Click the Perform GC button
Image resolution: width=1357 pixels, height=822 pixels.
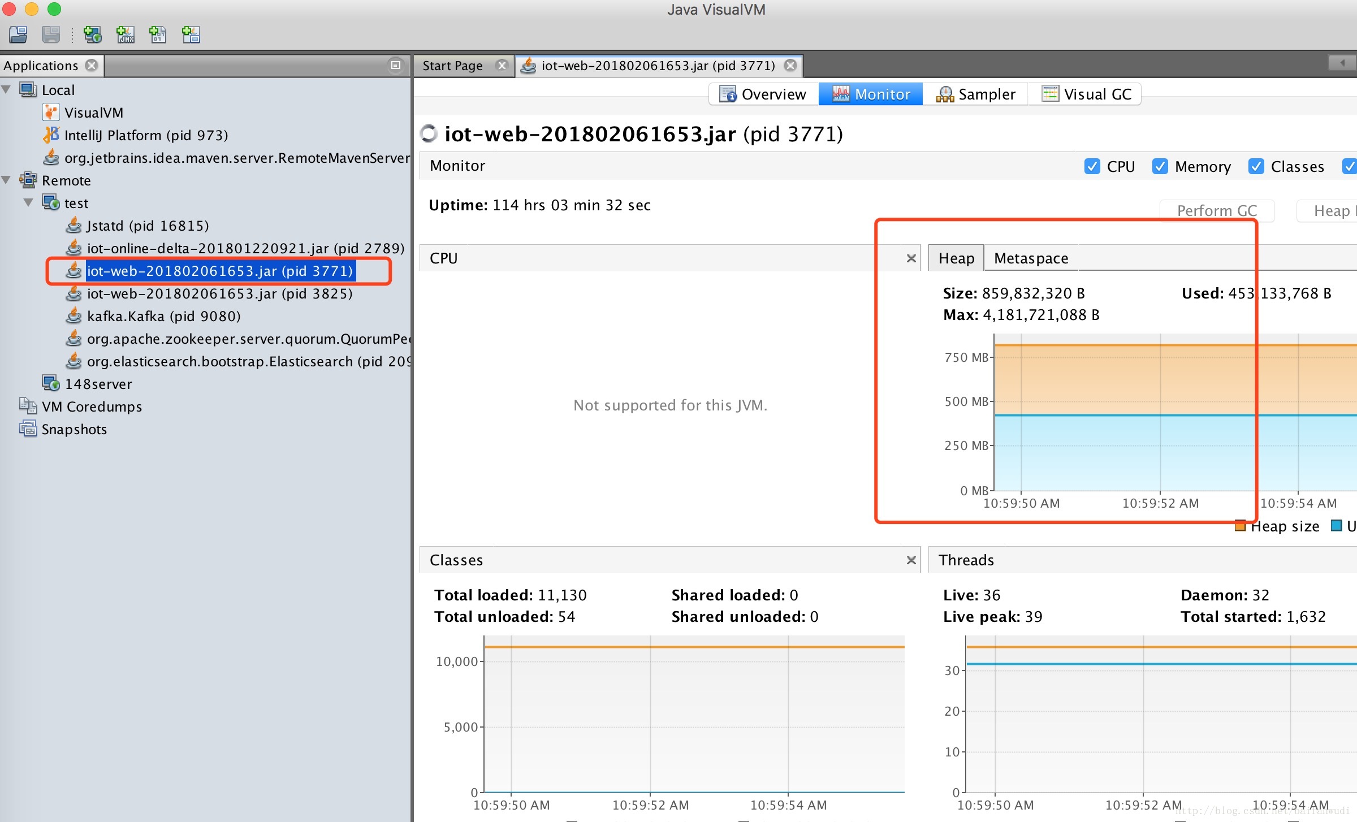click(x=1216, y=206)
